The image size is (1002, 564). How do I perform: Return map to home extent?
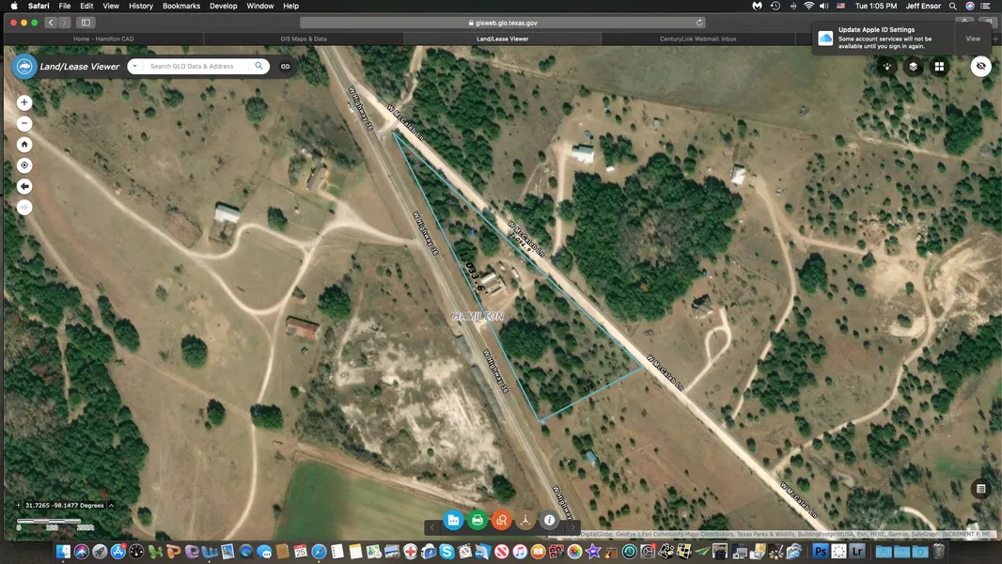pyautogui.click(x=24, y=145)
